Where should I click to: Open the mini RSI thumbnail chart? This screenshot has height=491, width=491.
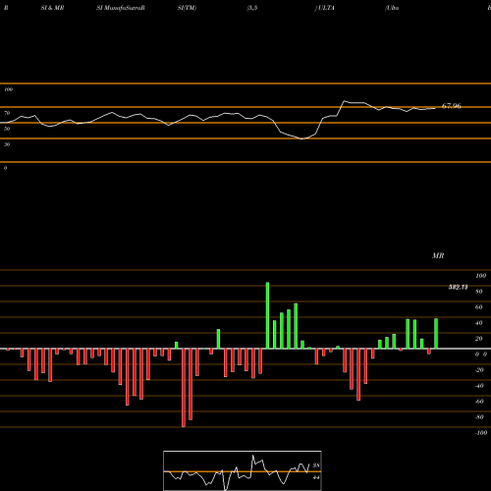pyautogui.click(x=243, y=470)
